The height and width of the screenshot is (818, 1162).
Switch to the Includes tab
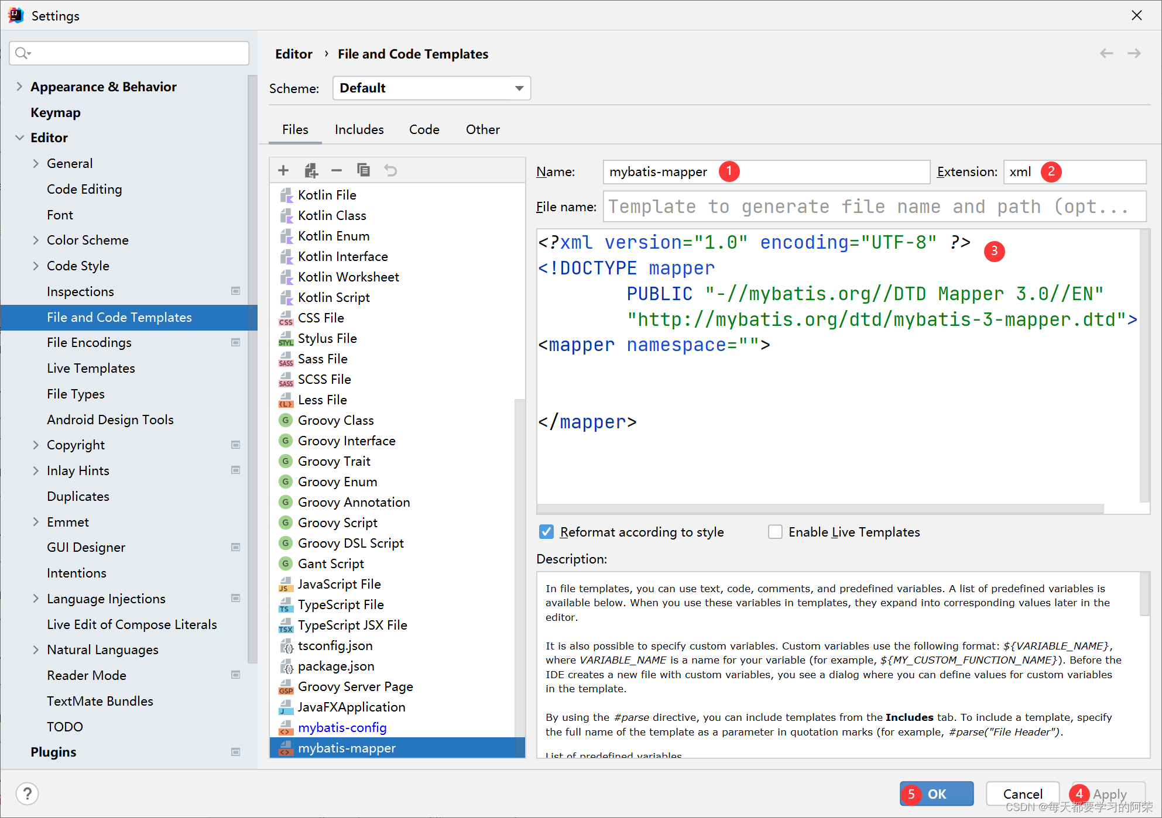[x=359, y=129]
